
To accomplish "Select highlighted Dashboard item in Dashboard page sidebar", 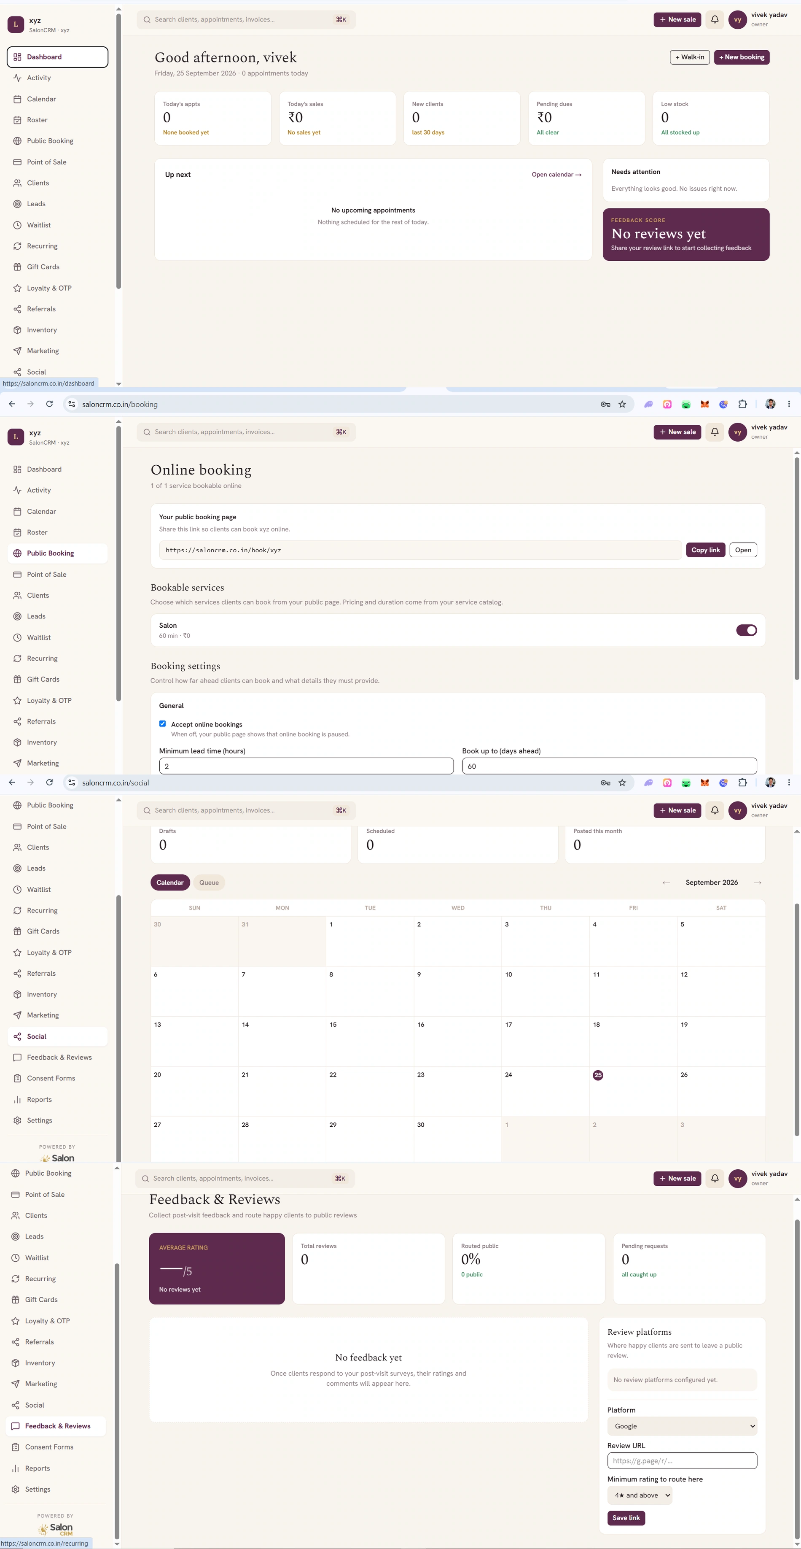I will tap(57, 57).
